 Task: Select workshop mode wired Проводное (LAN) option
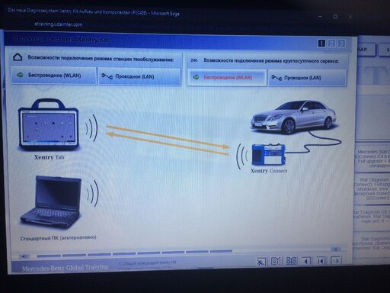pyautogui.click(x=139, y=76)
